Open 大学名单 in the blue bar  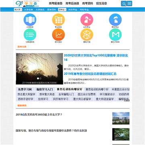(29, 10)
